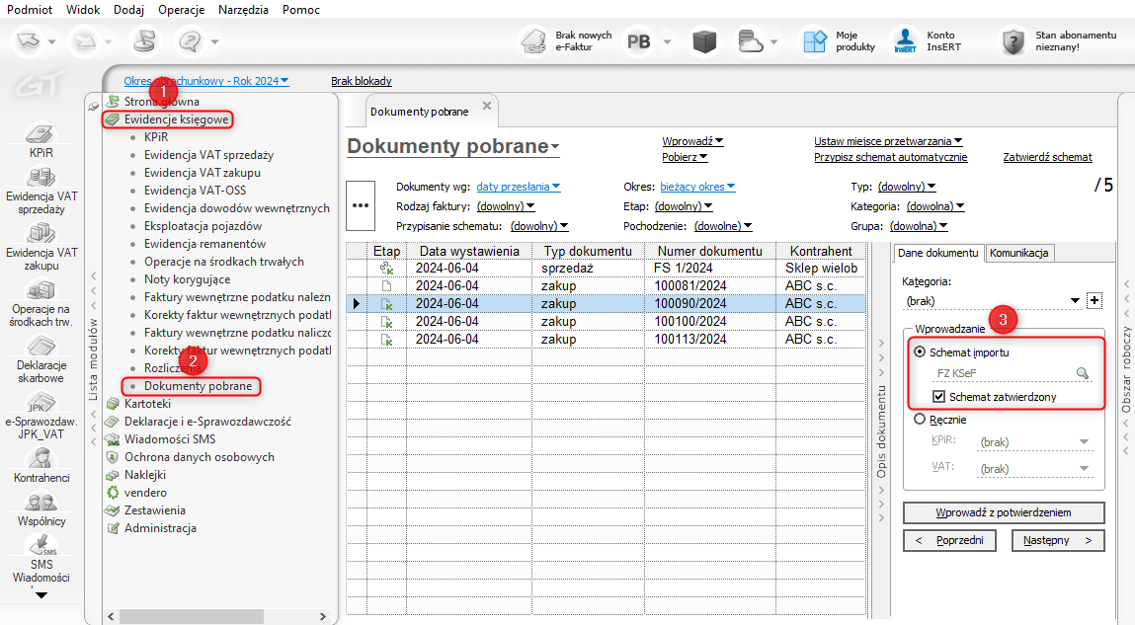Open Brak nowych e-Faktur toolbar icon
Screen dimensions: 1135x625
point(536,41)
